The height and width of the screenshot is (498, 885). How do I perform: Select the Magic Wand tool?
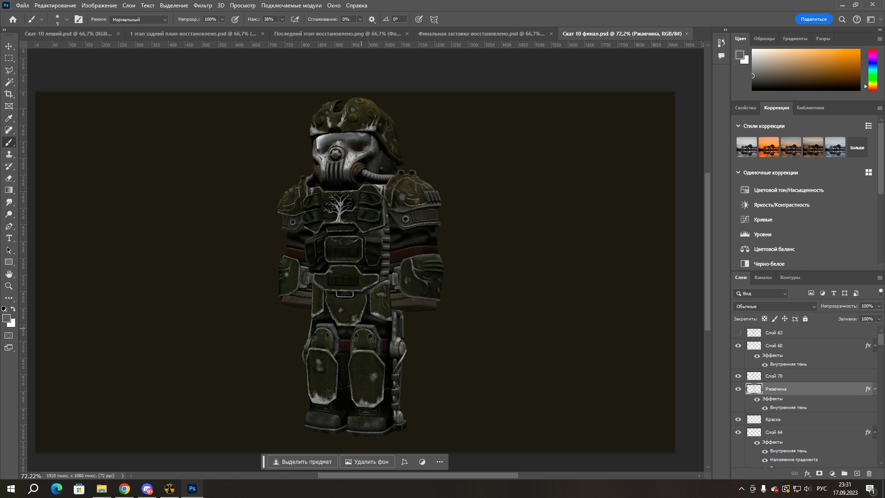(x=9, y=82)
